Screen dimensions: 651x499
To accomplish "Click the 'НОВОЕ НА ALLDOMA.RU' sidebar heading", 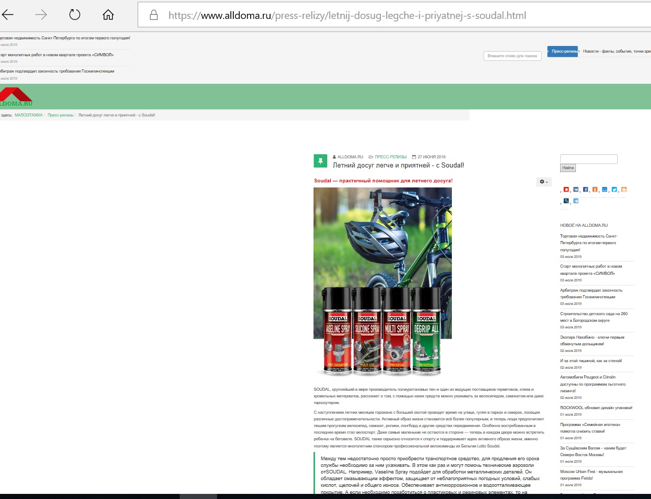I will point(584,225).
